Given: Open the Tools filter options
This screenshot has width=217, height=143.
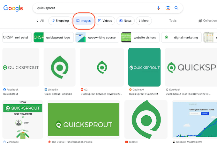Looking at the screenshot, I should coord(173,21).
